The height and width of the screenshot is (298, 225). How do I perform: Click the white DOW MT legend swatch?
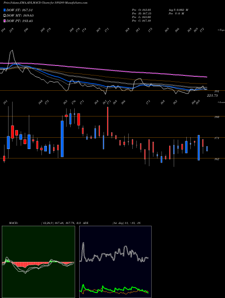5,15
